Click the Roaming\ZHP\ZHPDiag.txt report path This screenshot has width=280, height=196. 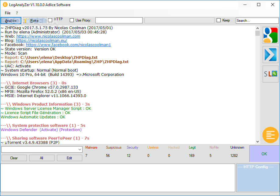[74, 62]
